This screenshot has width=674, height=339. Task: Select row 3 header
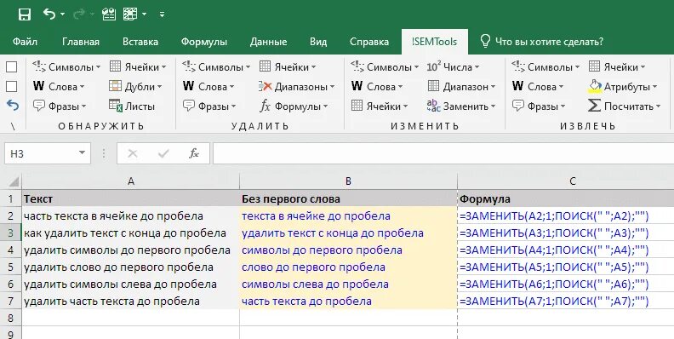coord(11,233)
